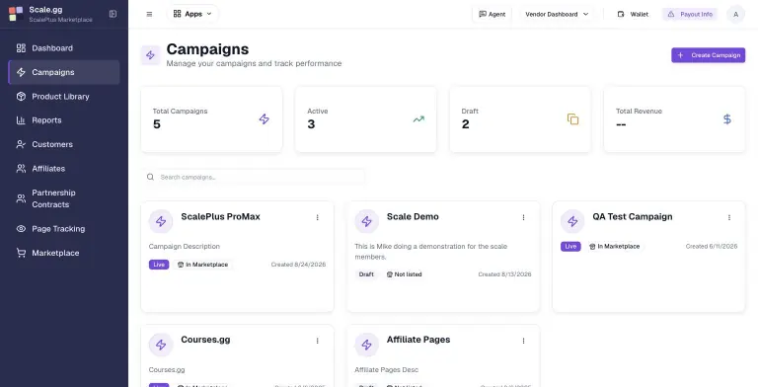The image size is (758, 387).
Task: Open Product Library in the sidebar
Action: tap(64, 97)
